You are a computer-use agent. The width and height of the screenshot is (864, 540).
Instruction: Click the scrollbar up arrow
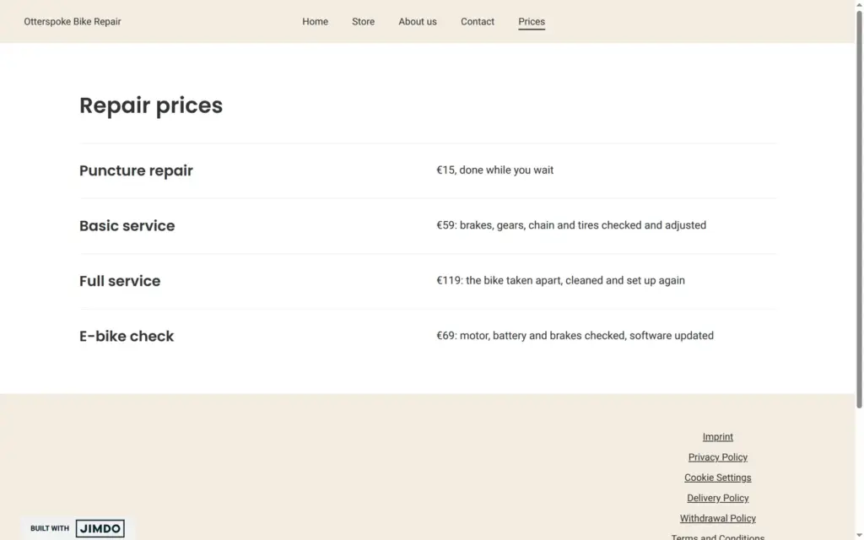(x=859, y=4)
